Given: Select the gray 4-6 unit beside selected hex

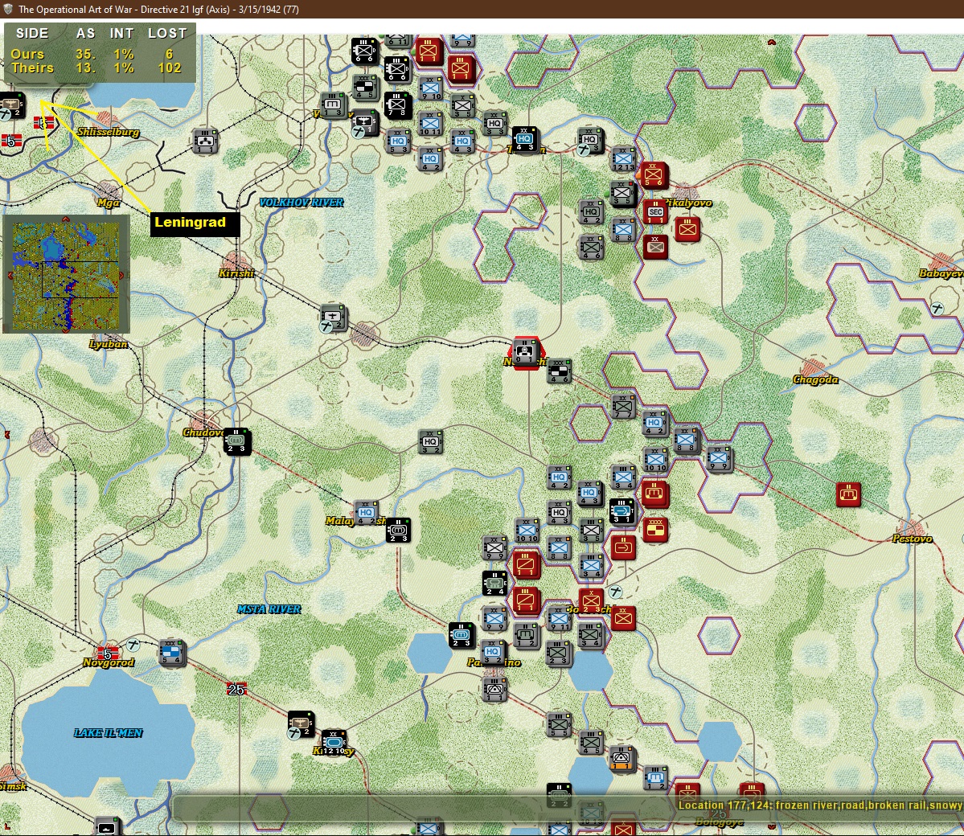Looking at the screenshot, I should pos(560,371).
